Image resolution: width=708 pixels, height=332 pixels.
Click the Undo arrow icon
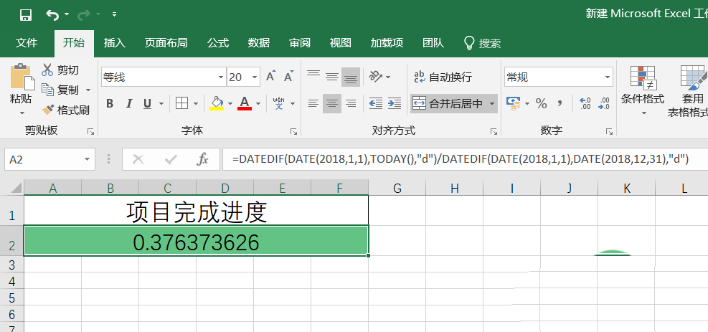coord(52,15)
